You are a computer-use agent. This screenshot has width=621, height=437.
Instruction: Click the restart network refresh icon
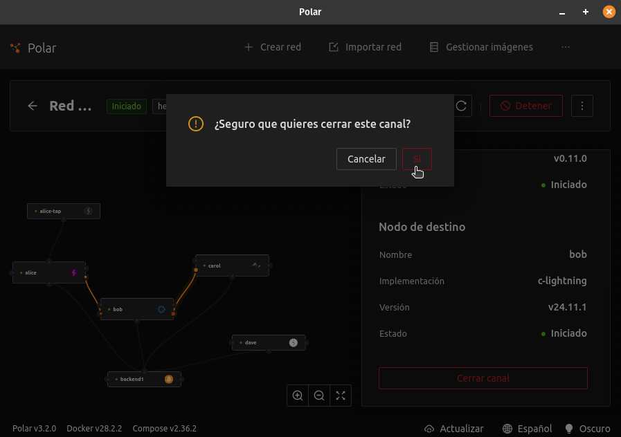(x=461, y=106)
